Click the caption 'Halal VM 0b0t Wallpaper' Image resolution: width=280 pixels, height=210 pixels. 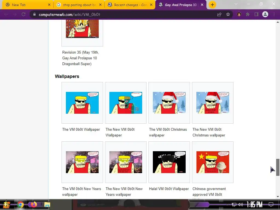[169, 189]
